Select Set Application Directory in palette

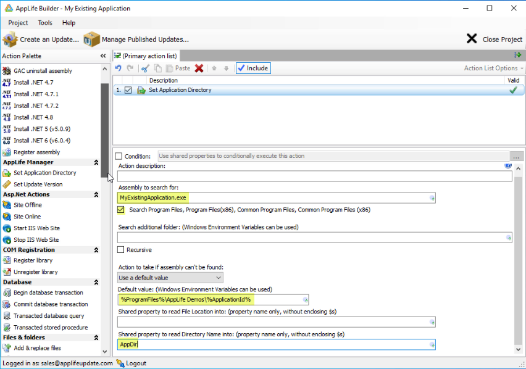[40, 173]
